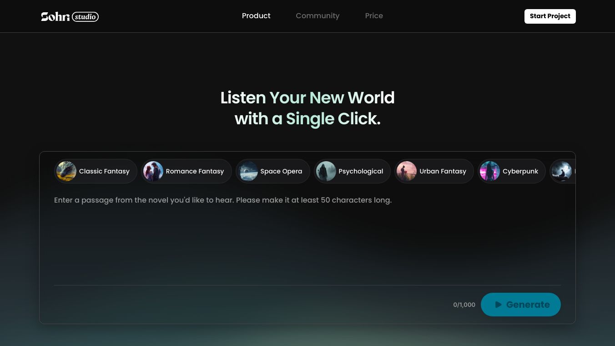Click the Cyberpunk neon thumbnail image
Viewport: 615px width, 346px height.
[490, 171]
